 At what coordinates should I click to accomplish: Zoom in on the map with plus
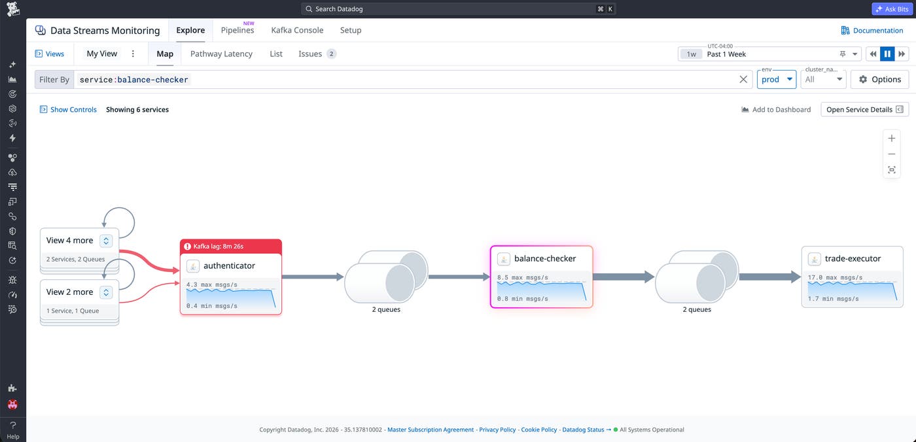coord(892,138)
